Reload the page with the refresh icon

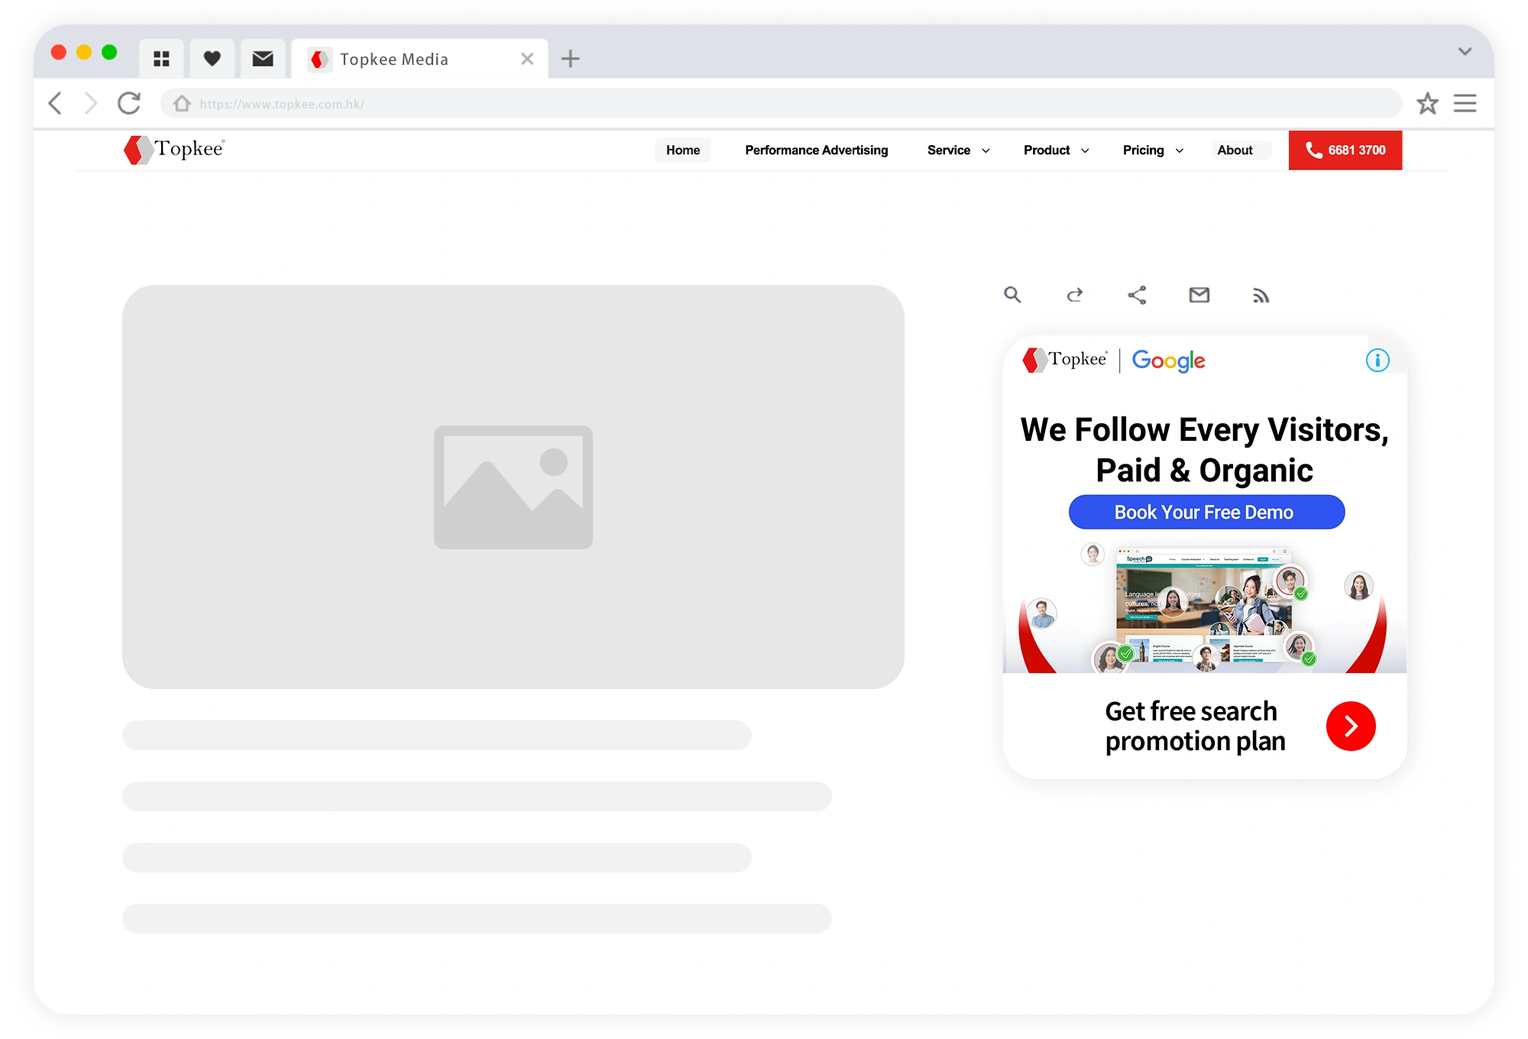tap(129, 103)
